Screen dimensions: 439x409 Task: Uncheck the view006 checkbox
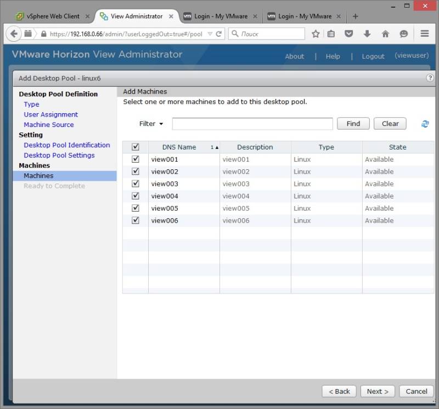click(x=136, y=220)
